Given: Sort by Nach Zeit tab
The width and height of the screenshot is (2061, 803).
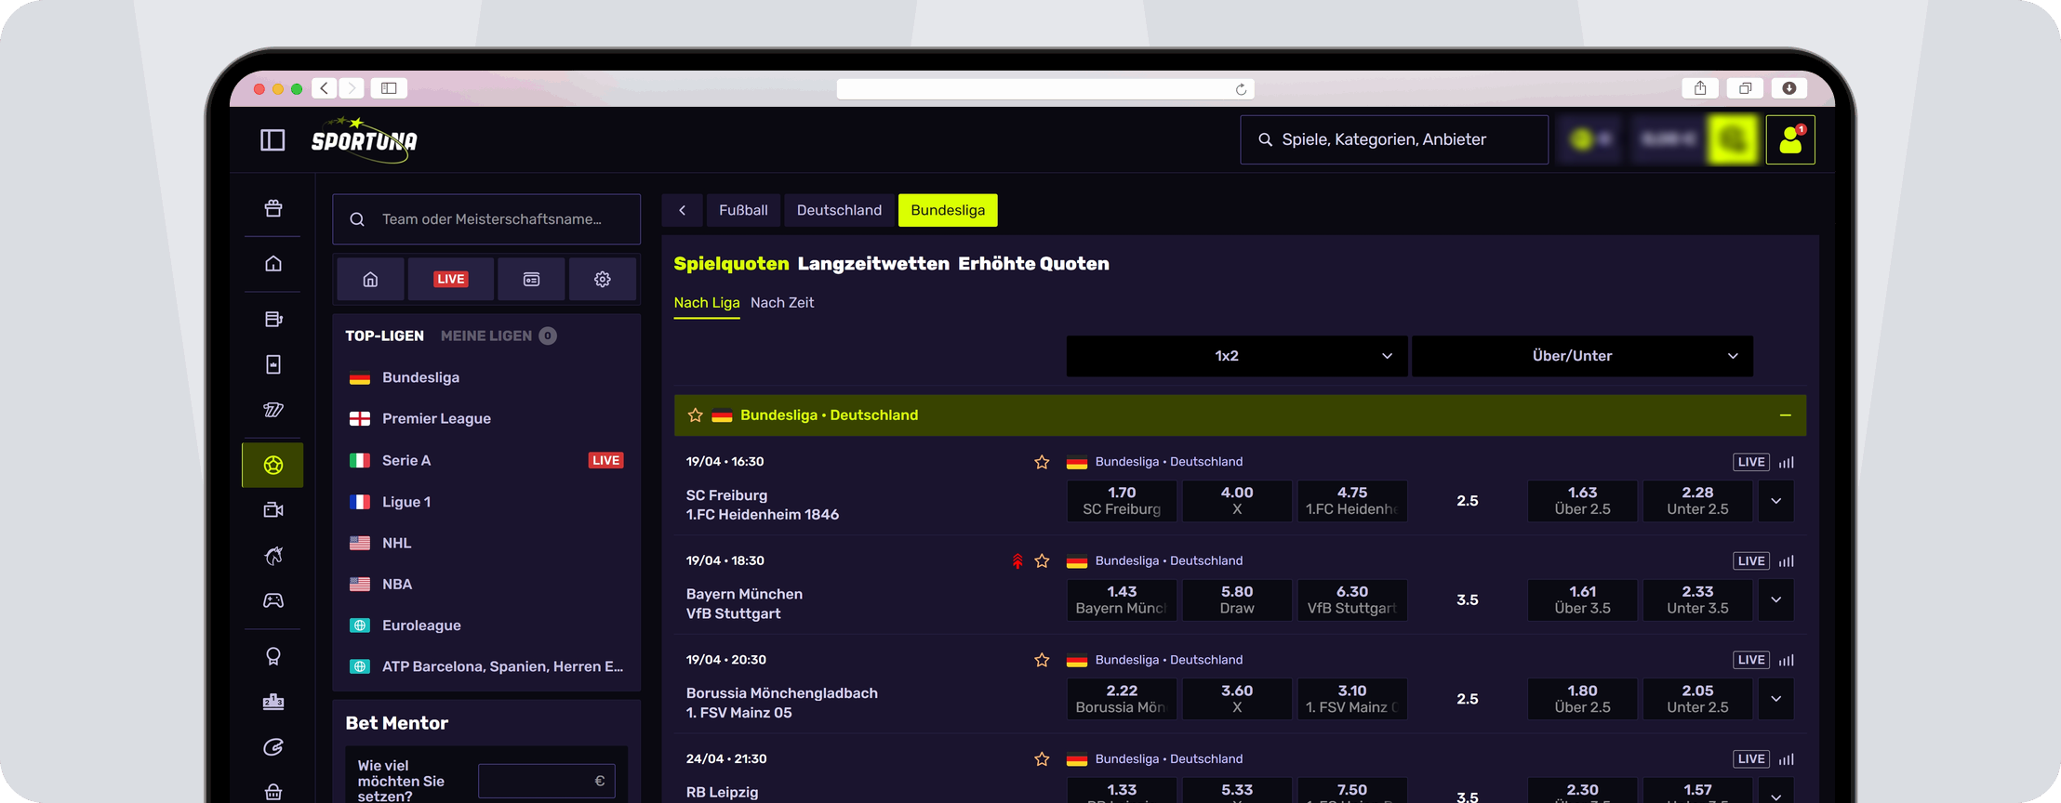Looking at the screenshot, I should pyautogui.click(x=782, y=303).
